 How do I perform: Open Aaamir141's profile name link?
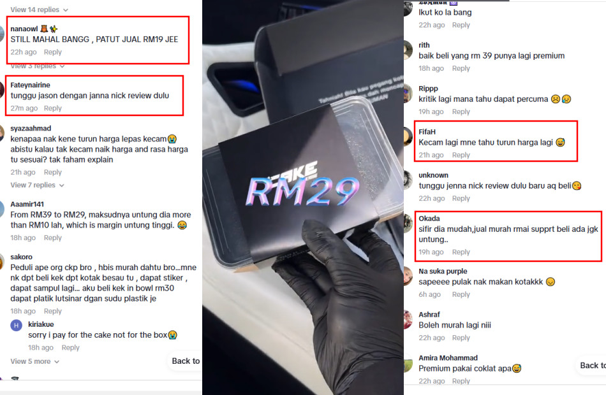coord(27,205)
